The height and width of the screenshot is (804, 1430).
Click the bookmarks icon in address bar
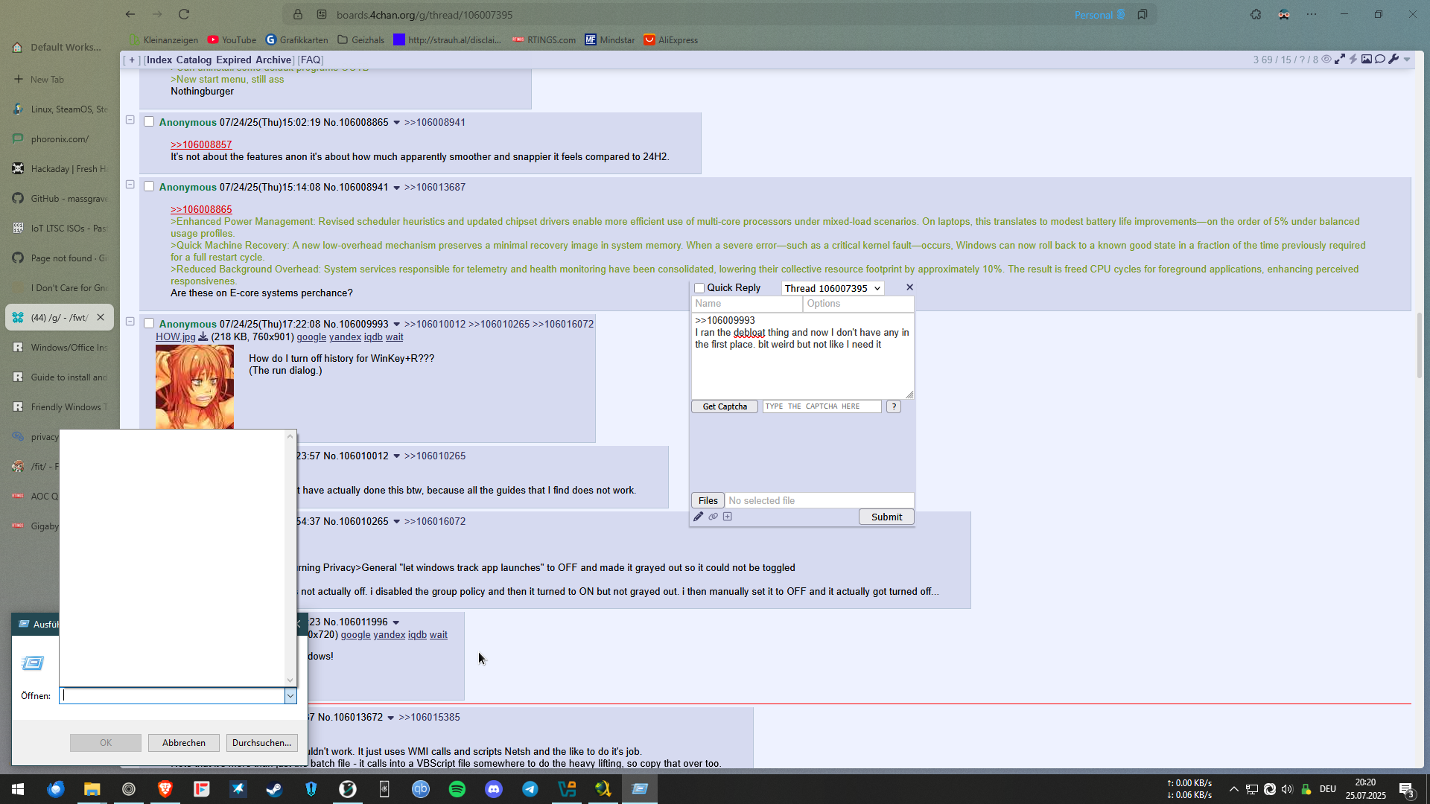click(1143, 14)
